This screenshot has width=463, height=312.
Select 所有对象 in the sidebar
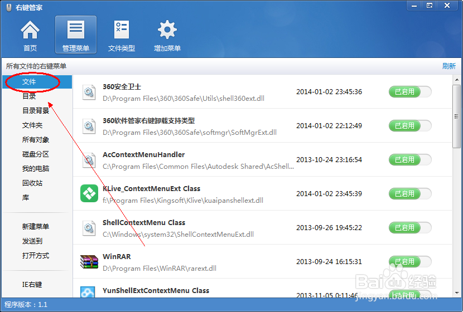click(x=36, y=139)
